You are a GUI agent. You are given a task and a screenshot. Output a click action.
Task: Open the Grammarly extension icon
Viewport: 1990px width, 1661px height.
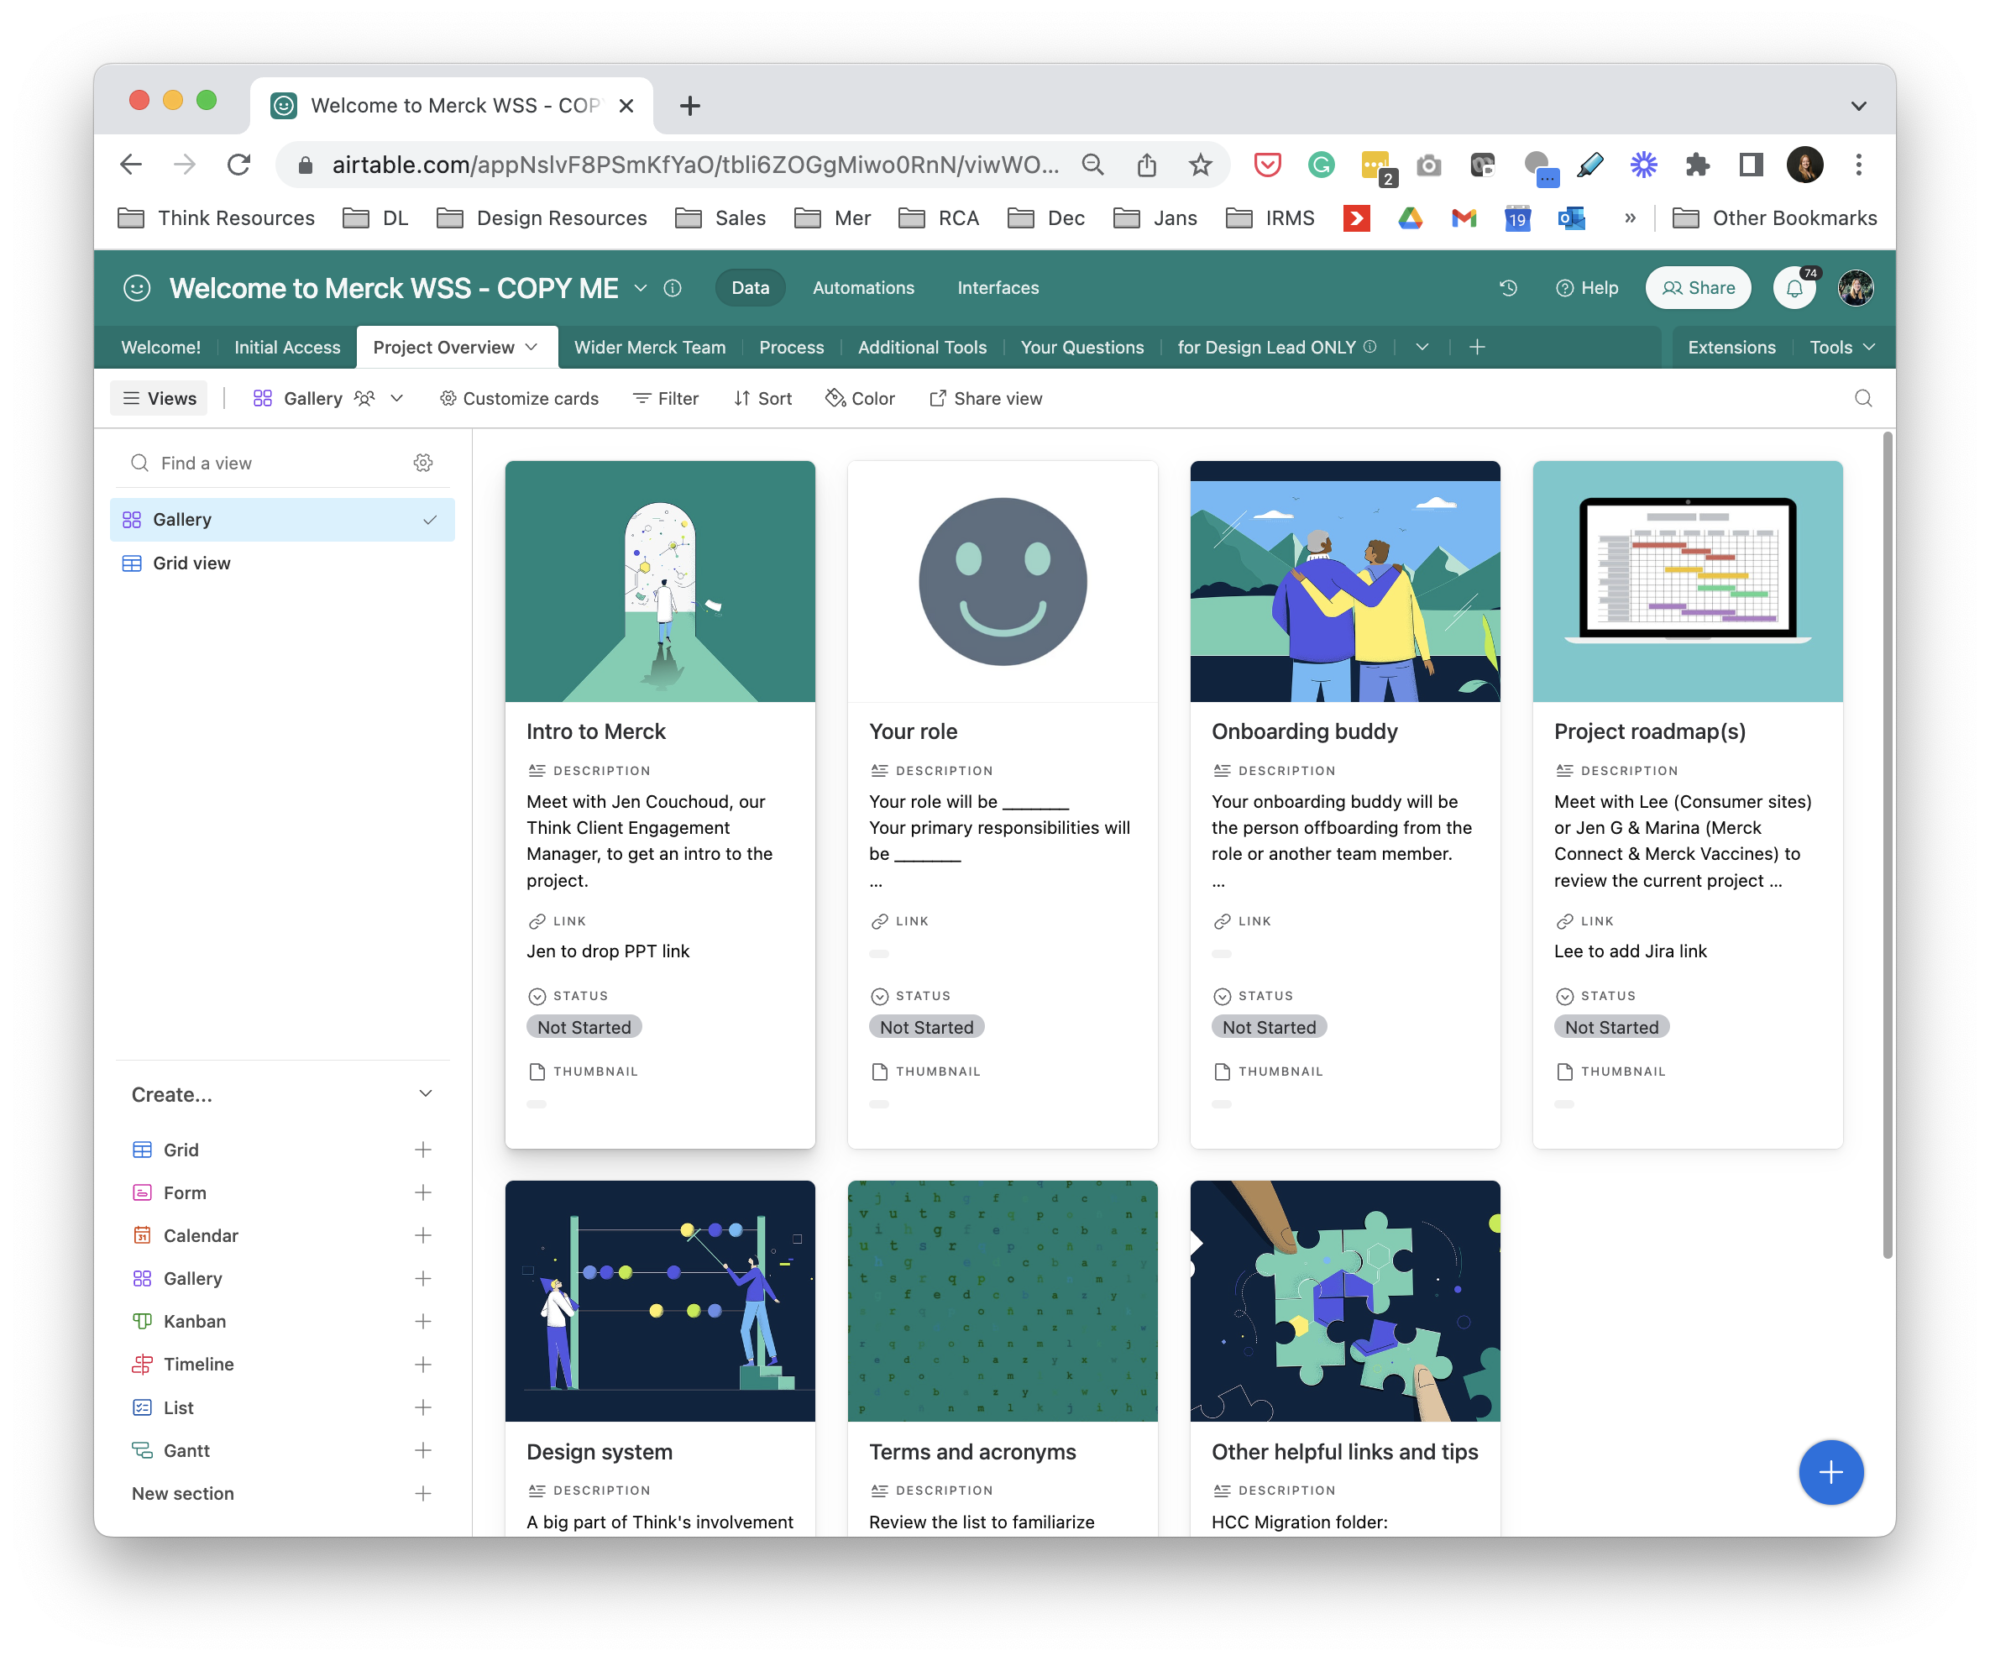point(1320,165)
